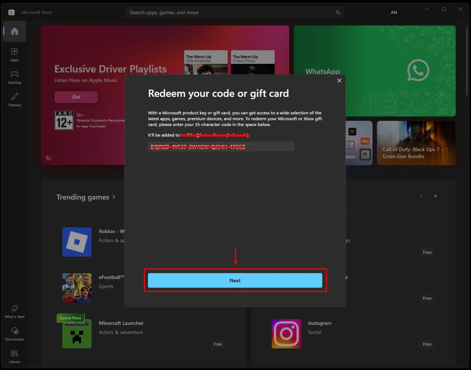Open the Roblox game icon

click(x=77, y=242)
